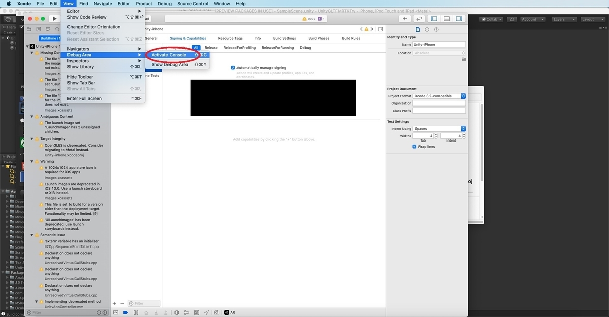Click the code review arrows button
This screenshot has height=317, width=609.
[x=420, y=19]
